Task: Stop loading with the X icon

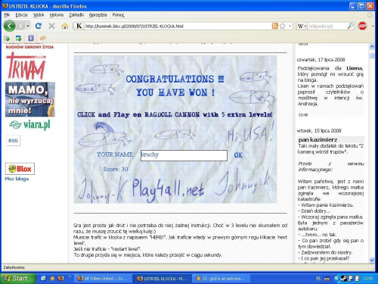Action: click(51, 26)
